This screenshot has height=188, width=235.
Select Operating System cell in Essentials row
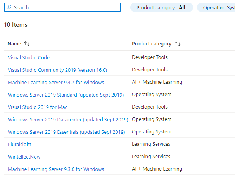point(152,132)
